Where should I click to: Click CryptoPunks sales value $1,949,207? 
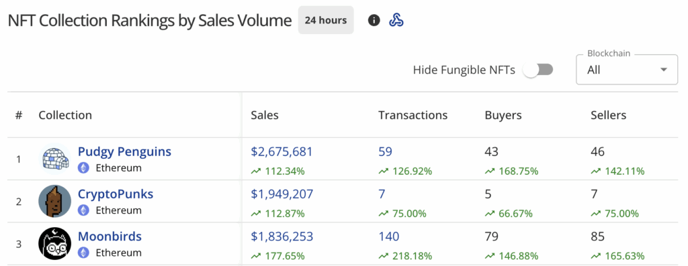click(282, 194)
